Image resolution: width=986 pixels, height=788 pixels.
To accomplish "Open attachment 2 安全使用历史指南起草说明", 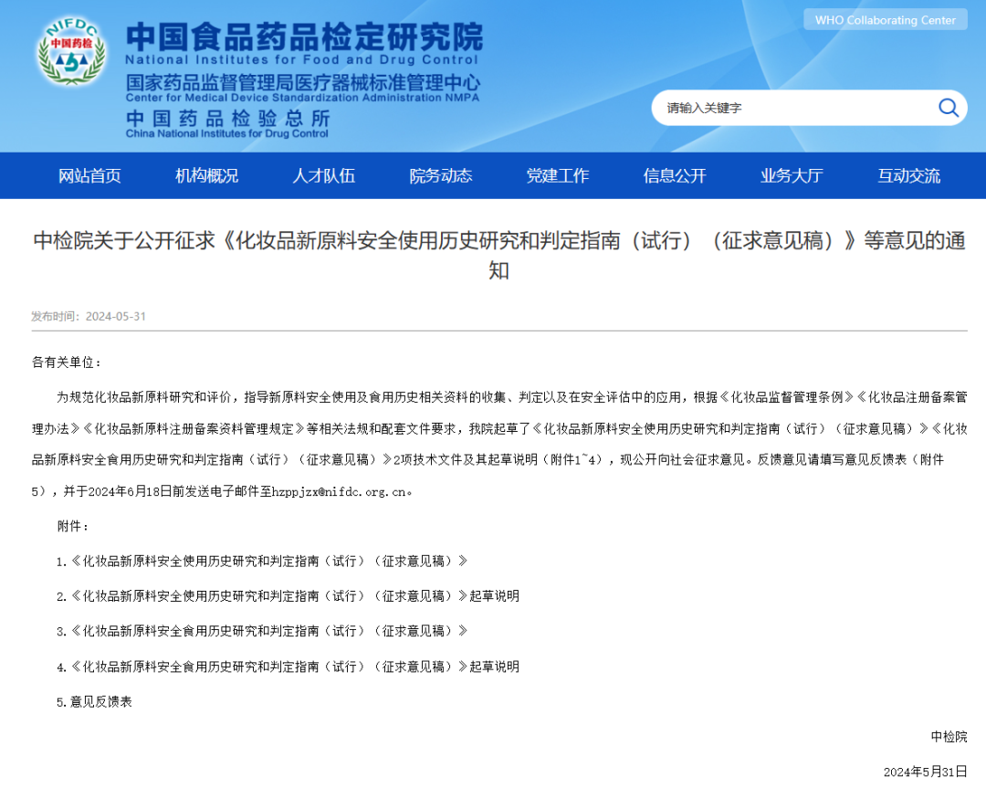I will coord(288,595).
